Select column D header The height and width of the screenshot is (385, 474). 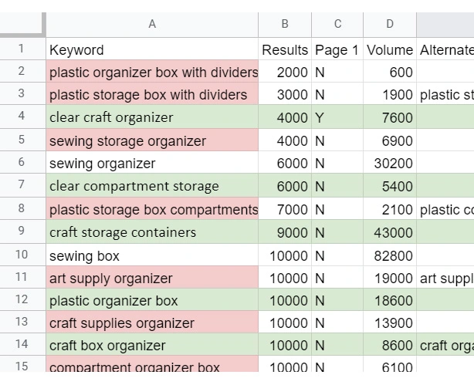[390, 25]
